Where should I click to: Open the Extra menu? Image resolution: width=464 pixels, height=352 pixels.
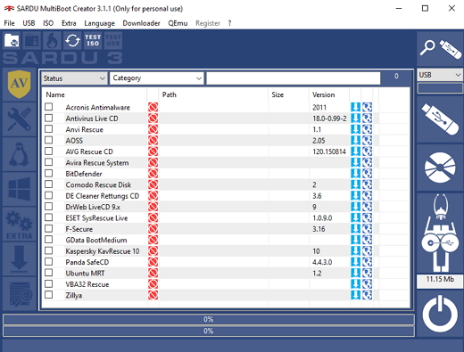tap(69, 23)
